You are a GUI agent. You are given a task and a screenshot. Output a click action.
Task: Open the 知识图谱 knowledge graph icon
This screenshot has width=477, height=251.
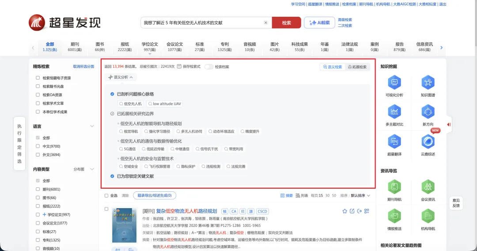pos(428,83)
